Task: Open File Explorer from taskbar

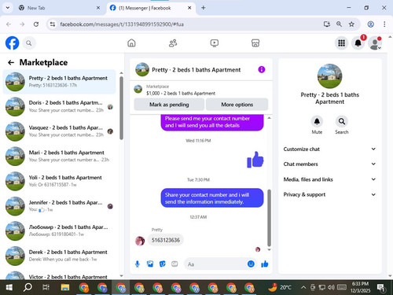Action: point(65,287)
